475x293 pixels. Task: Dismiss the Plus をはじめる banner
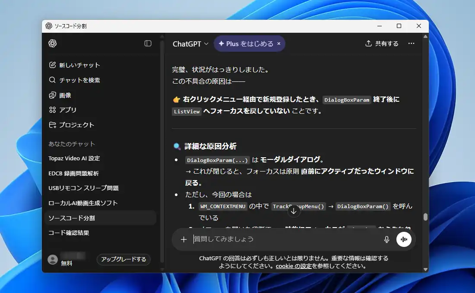click(x=279, y=44)
